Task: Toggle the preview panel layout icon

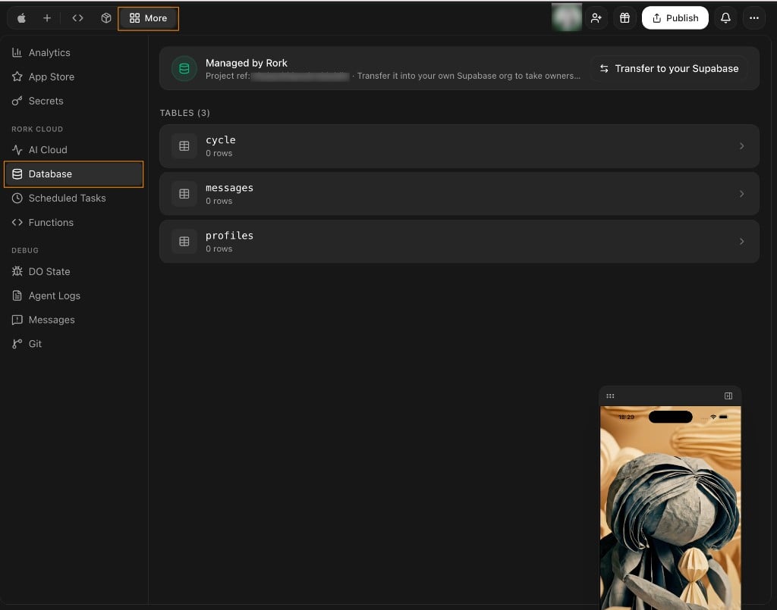Action: tap(728, 396)
